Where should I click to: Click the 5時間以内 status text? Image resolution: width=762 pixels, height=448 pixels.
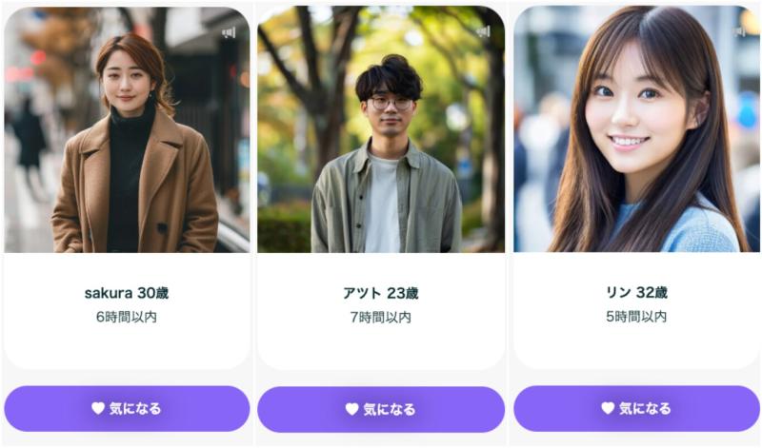tap(636, 317)
